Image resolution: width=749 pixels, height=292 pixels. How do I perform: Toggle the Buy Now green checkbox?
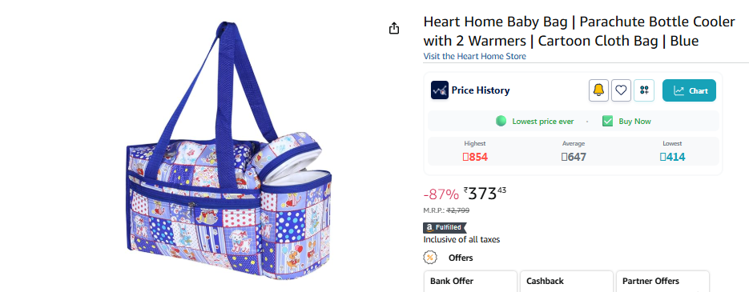tap(607, 121)
